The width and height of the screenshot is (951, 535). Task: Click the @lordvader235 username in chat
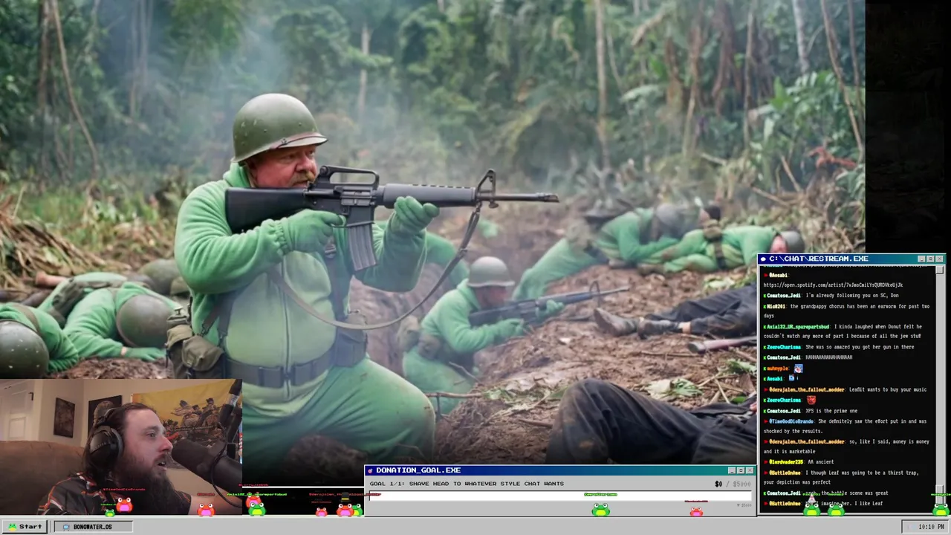pos(785,462)
